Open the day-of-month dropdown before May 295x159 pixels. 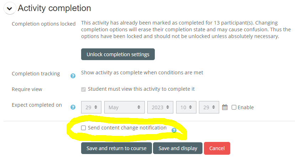91,107
